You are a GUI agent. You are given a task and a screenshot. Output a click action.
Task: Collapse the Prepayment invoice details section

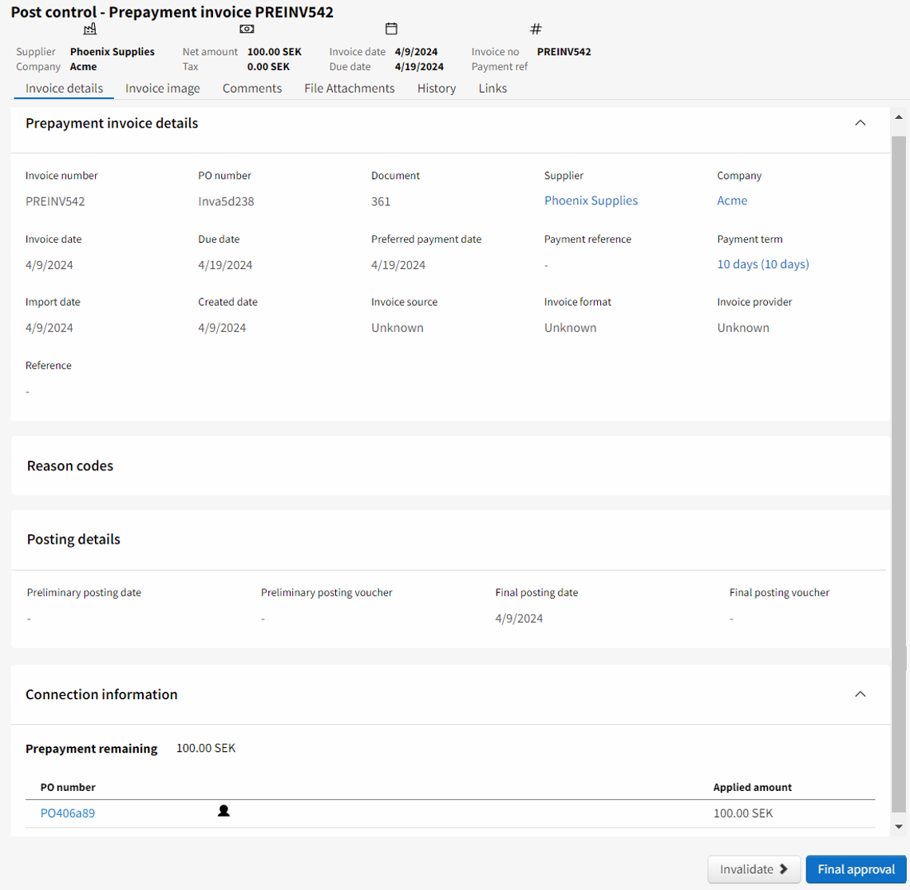click(860, 123)
